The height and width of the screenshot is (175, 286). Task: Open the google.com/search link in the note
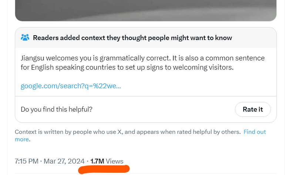click(71, 86)
